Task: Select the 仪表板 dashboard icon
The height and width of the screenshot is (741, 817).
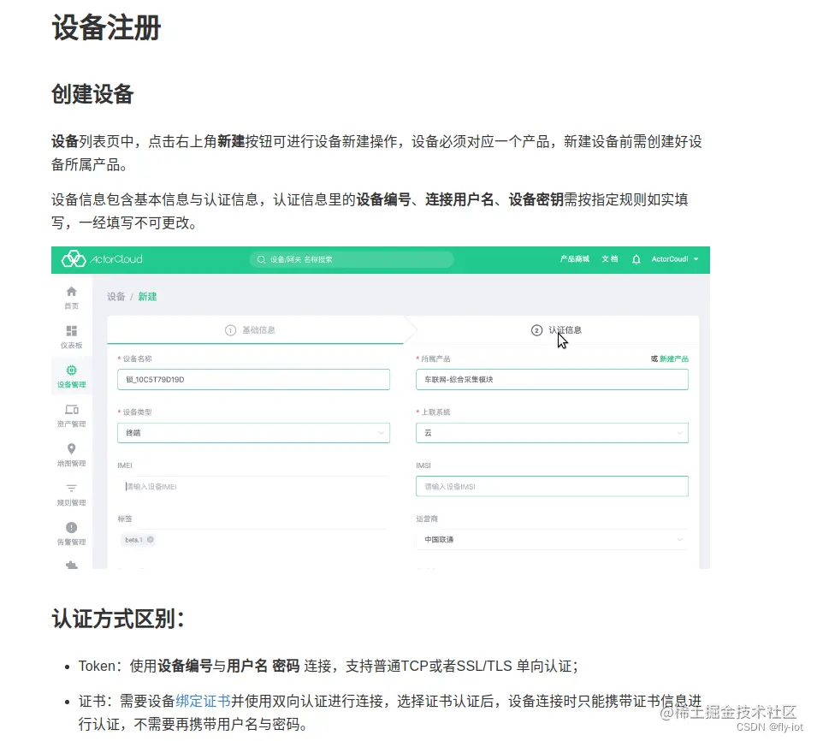Action: tap(71, 341)
